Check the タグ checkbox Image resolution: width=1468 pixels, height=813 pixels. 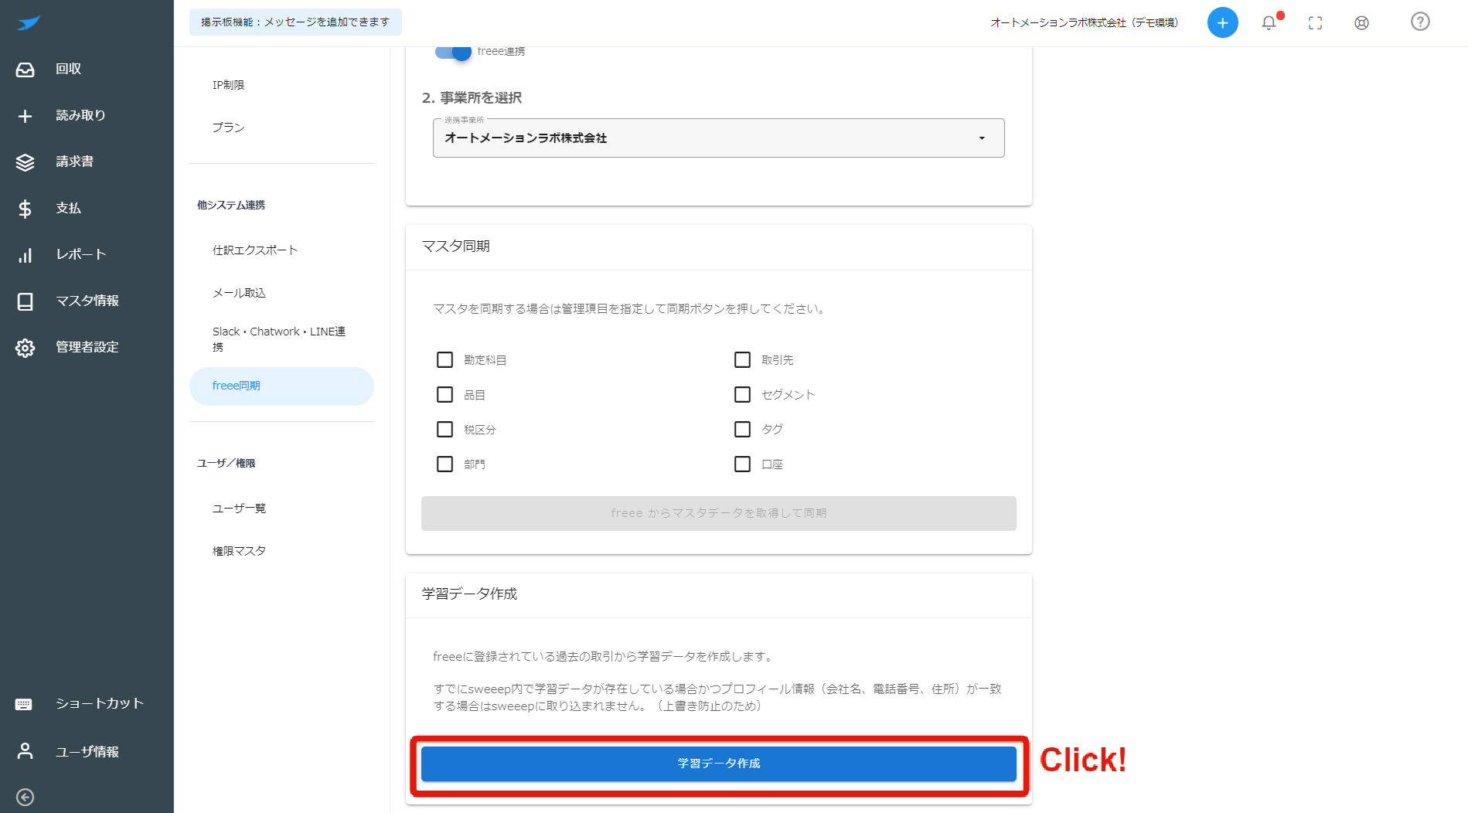(x=742, y=429)
